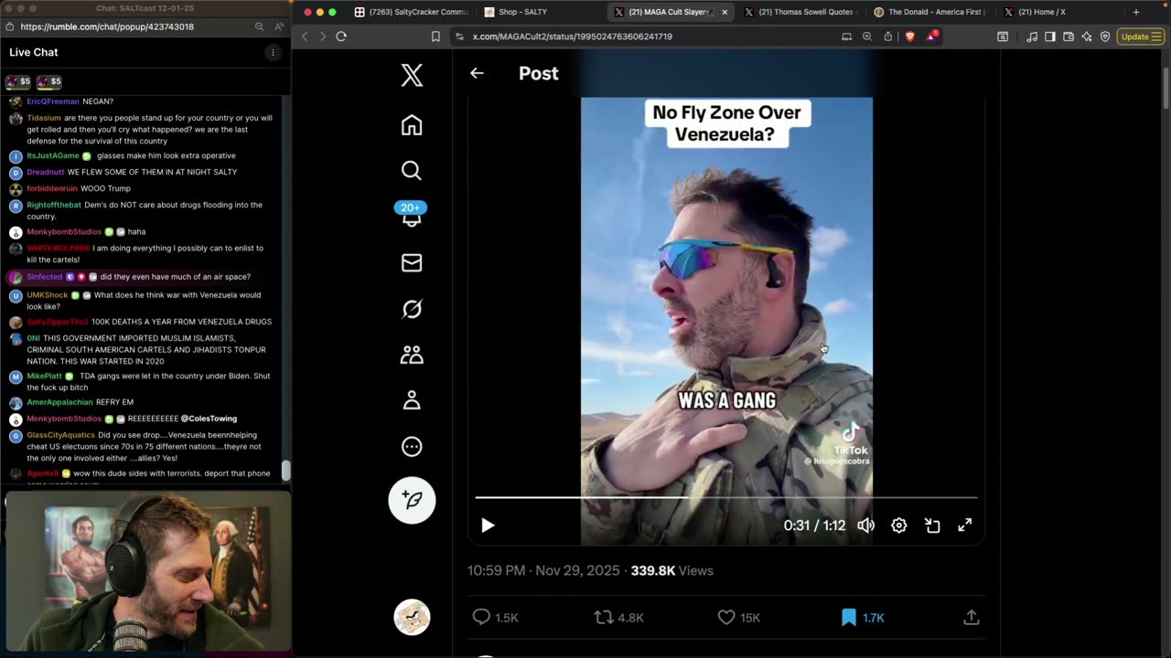The image size is (1171, 658).
Task: Click the @ColesTowing mention in chat
Action: tap(209, 419)
